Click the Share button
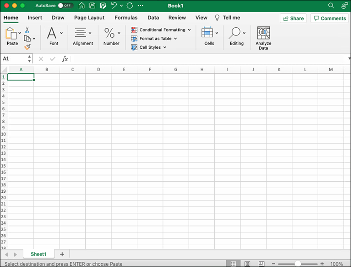The width and height of the screenshot is (351, 267). point(293,18)
